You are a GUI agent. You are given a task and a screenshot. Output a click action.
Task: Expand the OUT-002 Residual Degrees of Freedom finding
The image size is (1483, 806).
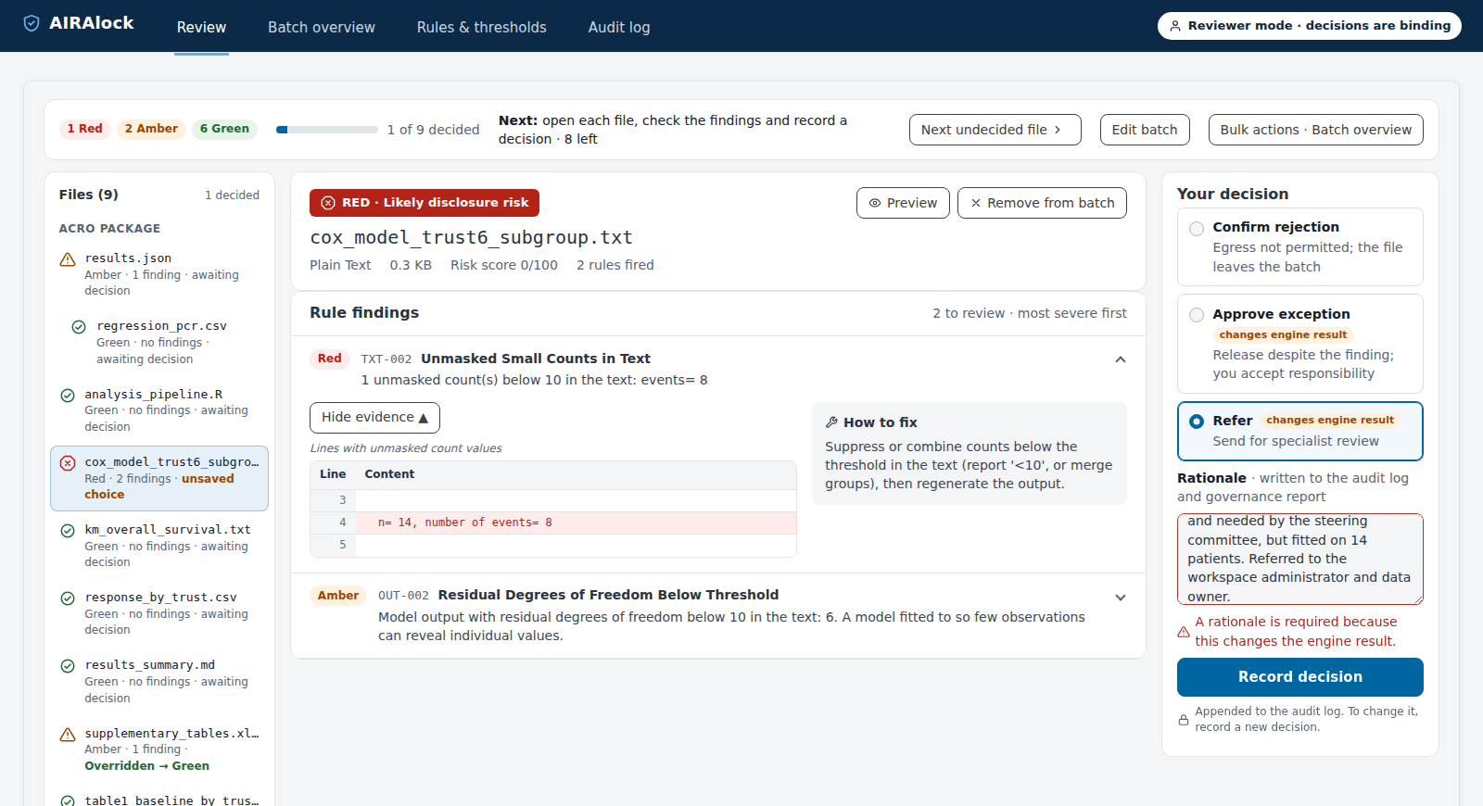coord(1121,598)
